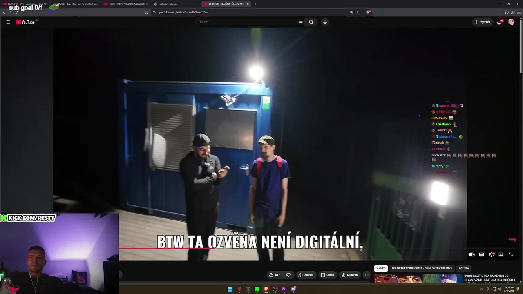Click the YouTube search input field
Screen dimensions: 523x294
coord(247,22)
